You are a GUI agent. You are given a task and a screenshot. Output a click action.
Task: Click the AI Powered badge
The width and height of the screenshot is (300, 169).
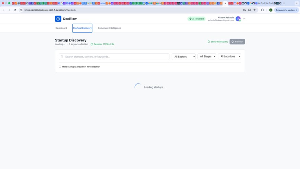point(196,19)
